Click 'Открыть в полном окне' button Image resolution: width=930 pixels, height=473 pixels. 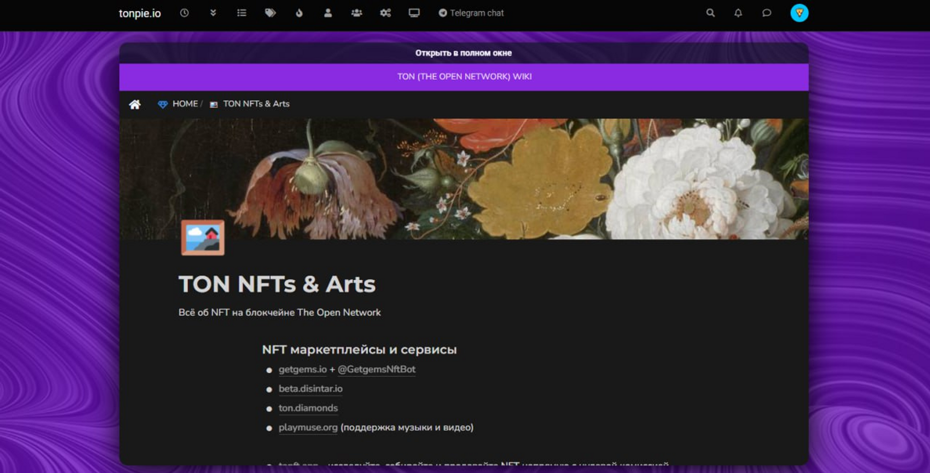point(464,53)
